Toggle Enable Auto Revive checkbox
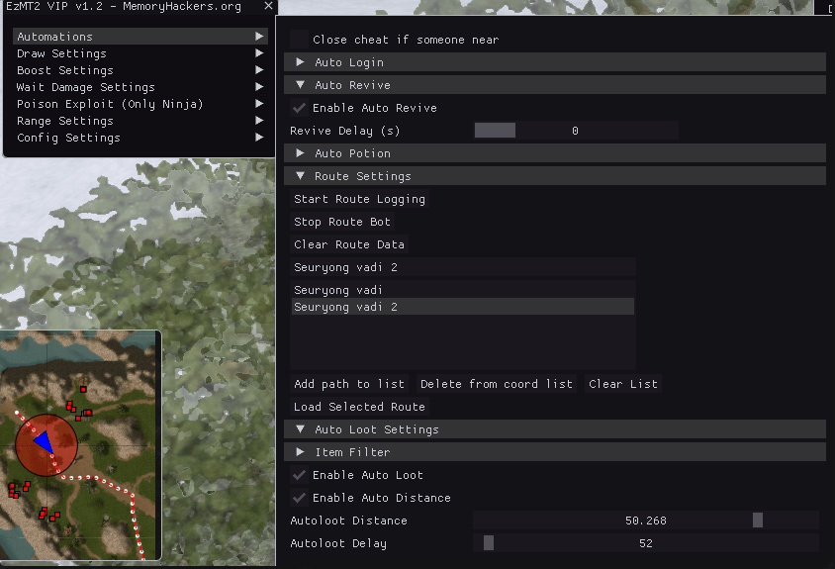The width and height of the screenshot is (835, 569). click(x=300, y=108)
